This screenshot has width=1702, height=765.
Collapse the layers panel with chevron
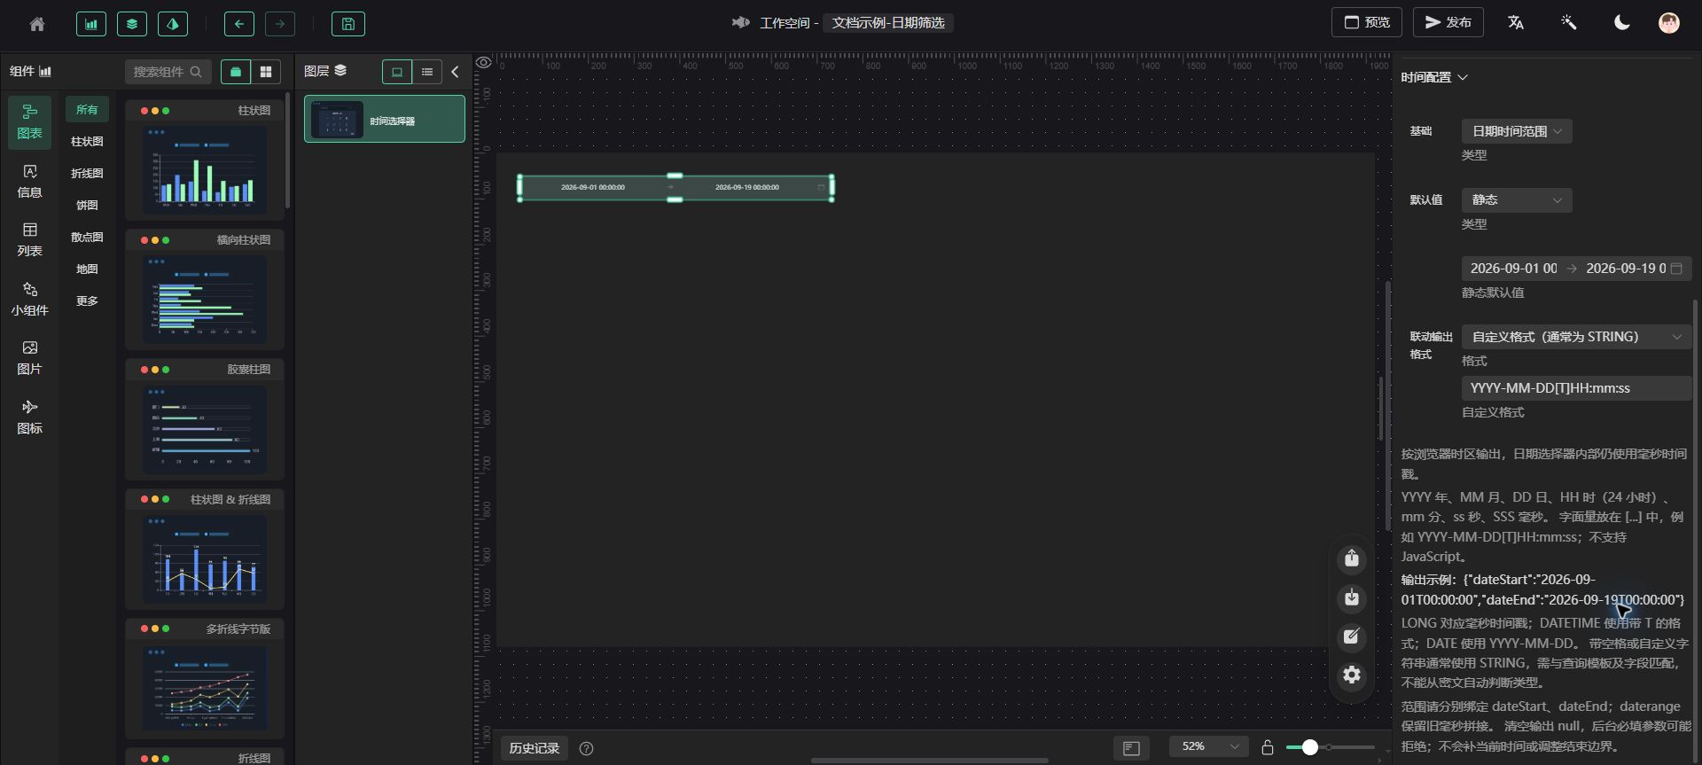point(456,72)
